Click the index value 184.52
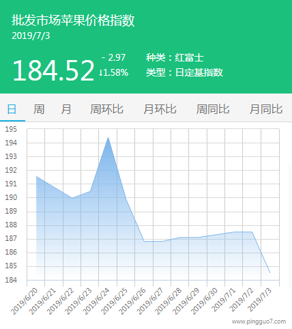The height and width of the screenshot is (329, 292). click(53, 70)
